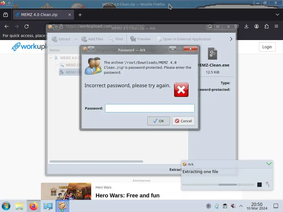Open the file manager from taskbar

pos(19,206)
